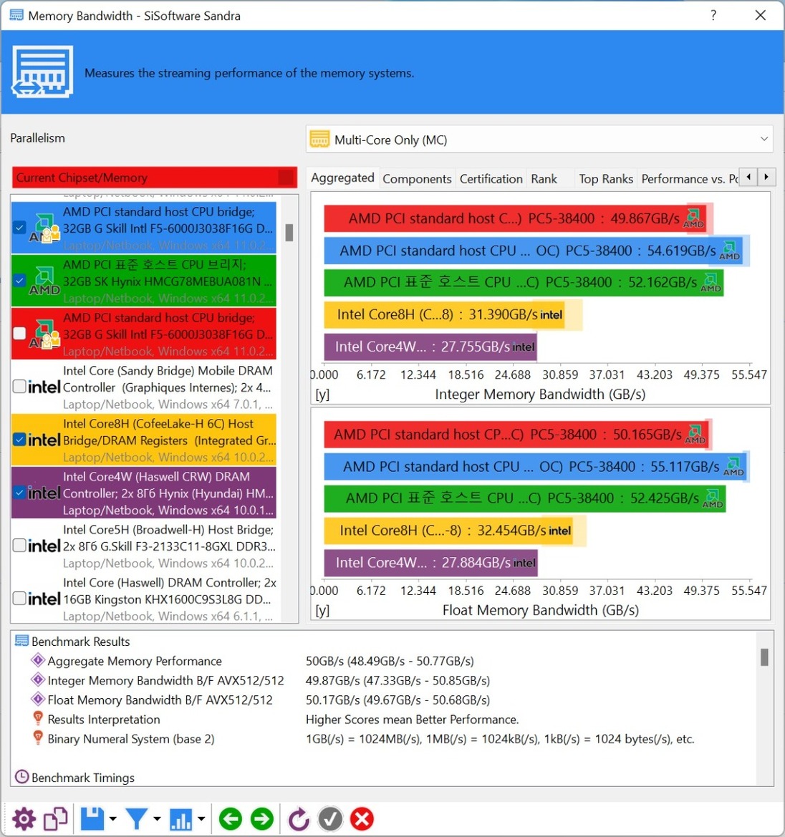Click the red X cancel icon
The width and height of the screenshot is (785, 837).
pos(362,819)
